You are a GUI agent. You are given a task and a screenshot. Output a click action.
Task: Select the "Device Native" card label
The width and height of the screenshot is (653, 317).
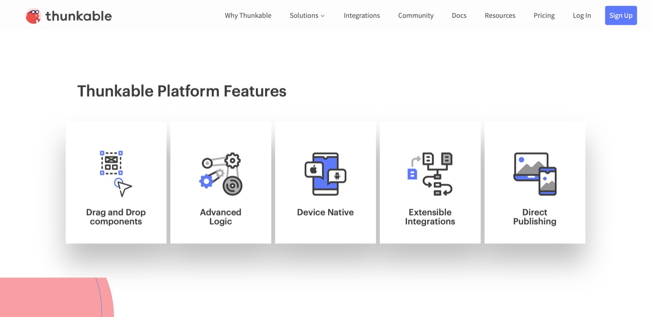click(x=325, y=212)
